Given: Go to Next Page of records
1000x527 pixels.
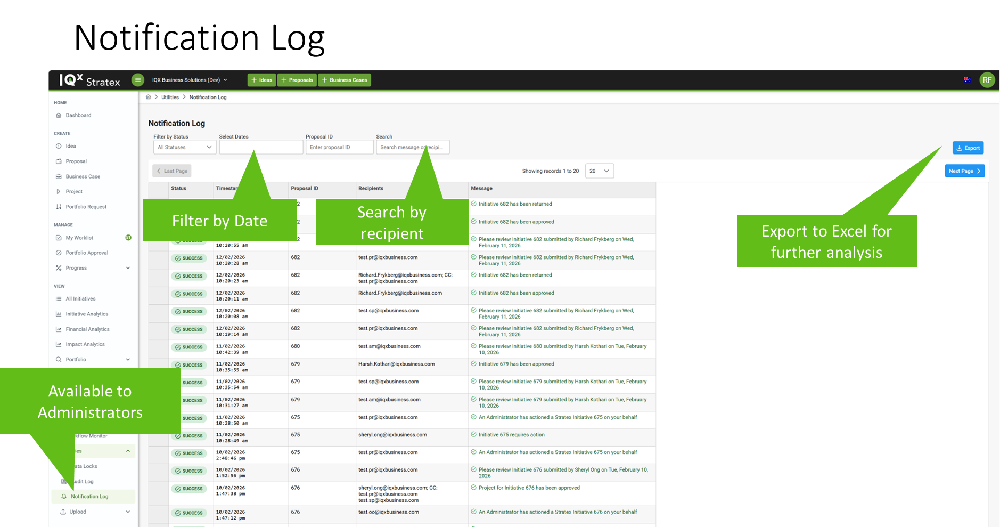Looking at the screenshot, I should click(x=964, y=171).
